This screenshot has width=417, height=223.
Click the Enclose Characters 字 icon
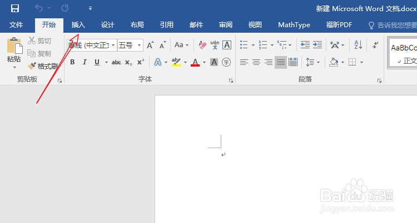(x=226, y=62)
